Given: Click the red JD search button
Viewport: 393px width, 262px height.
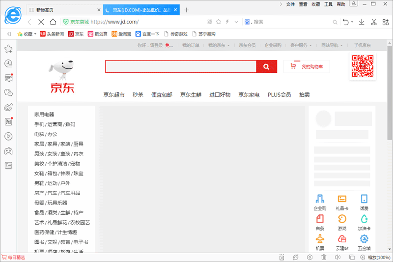Looking at the screenshot, I should point(266,66).
